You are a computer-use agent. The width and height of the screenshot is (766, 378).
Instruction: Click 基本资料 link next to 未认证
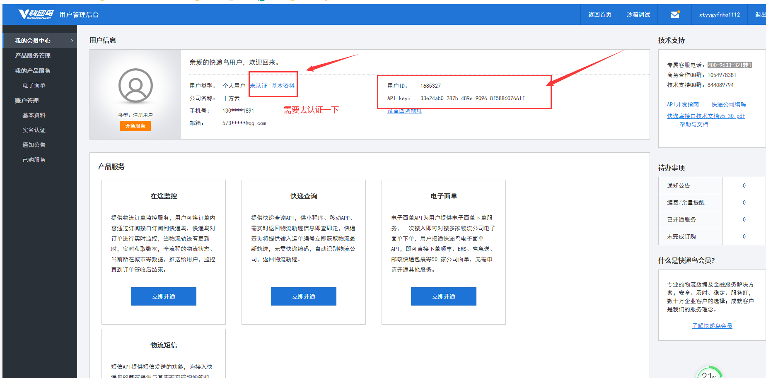(283, 86)
